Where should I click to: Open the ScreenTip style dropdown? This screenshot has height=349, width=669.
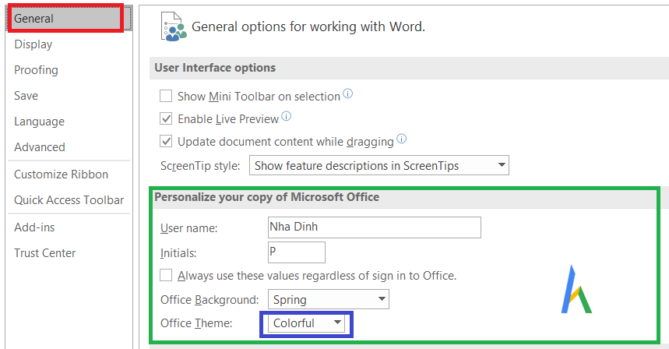point(379,165)
